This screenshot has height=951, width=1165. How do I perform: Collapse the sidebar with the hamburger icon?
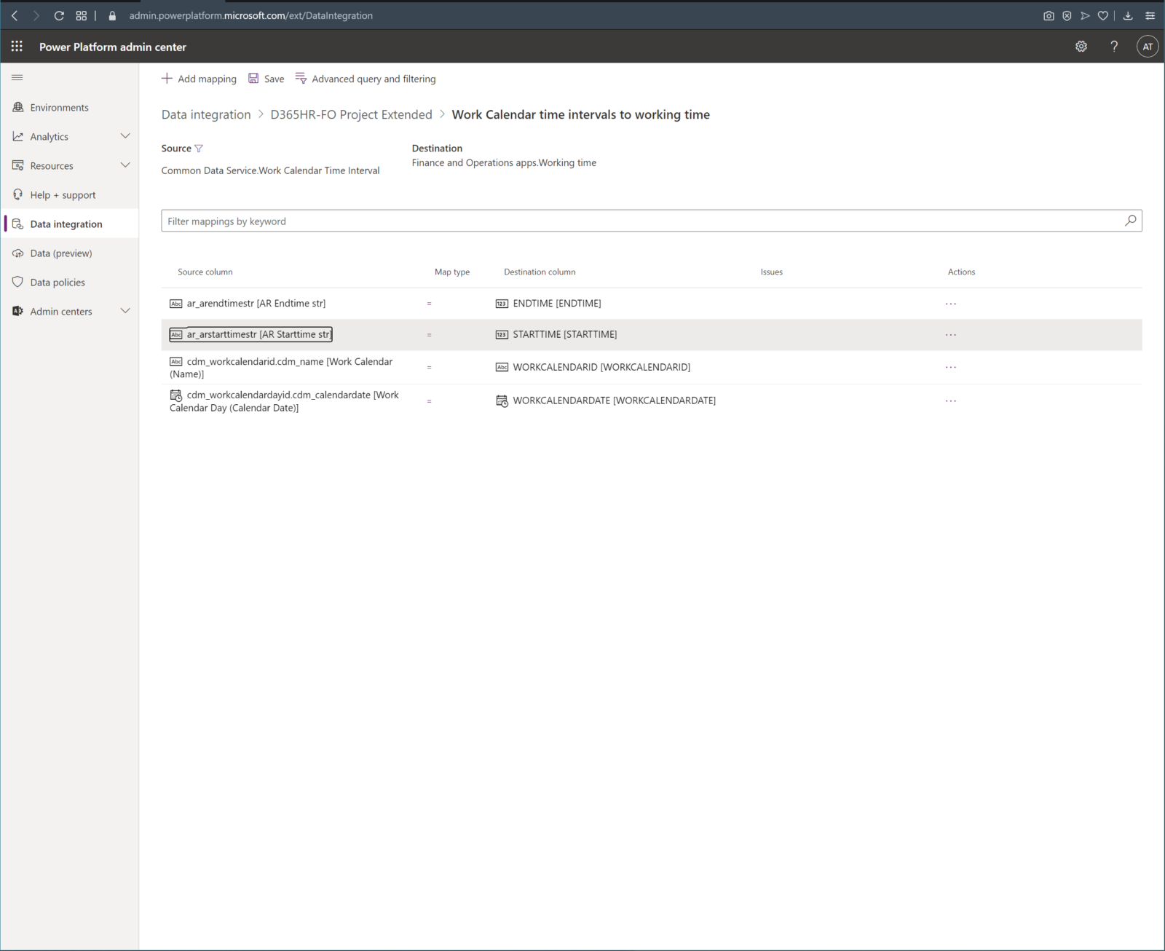pyautogui.click(x=17, y=77)
